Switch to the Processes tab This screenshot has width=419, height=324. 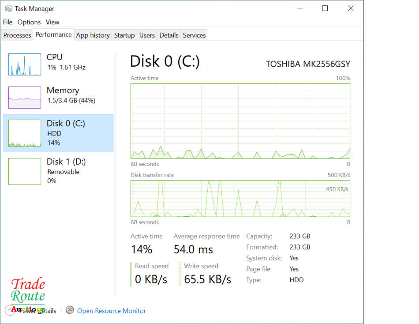17,35
